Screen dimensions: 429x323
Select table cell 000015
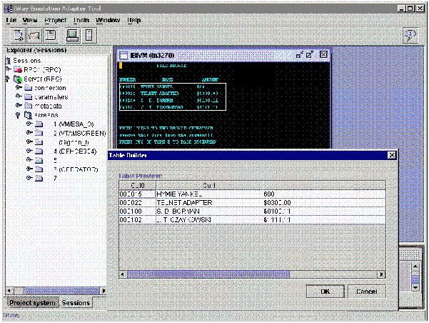137,194
